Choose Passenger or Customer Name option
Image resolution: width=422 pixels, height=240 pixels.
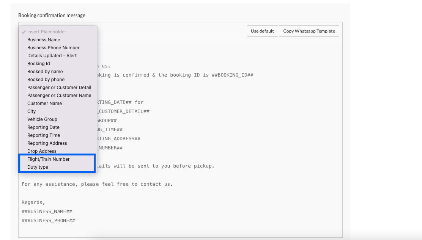coord(58,96)
